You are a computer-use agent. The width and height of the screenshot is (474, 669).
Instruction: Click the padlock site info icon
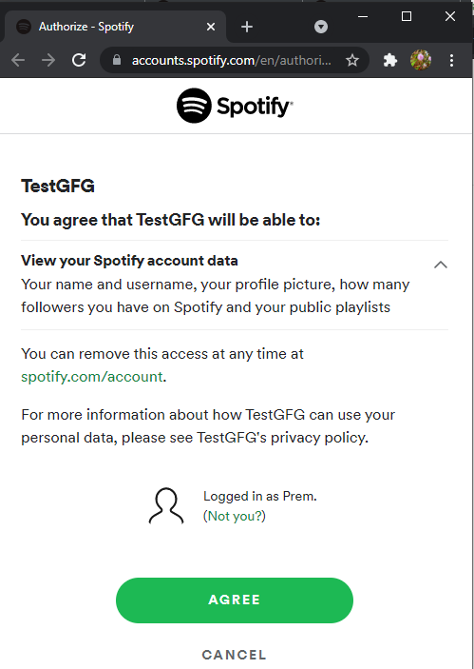coord(117,60)
